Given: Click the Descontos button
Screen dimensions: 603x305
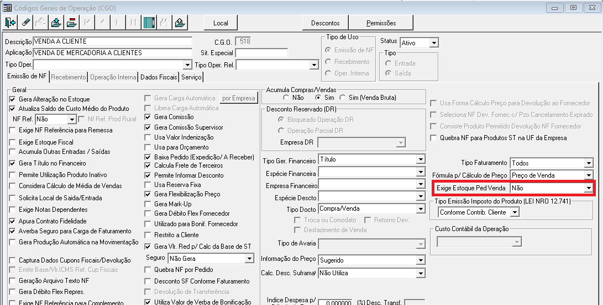Looking at the screenshot, I should tap(326, 23).
